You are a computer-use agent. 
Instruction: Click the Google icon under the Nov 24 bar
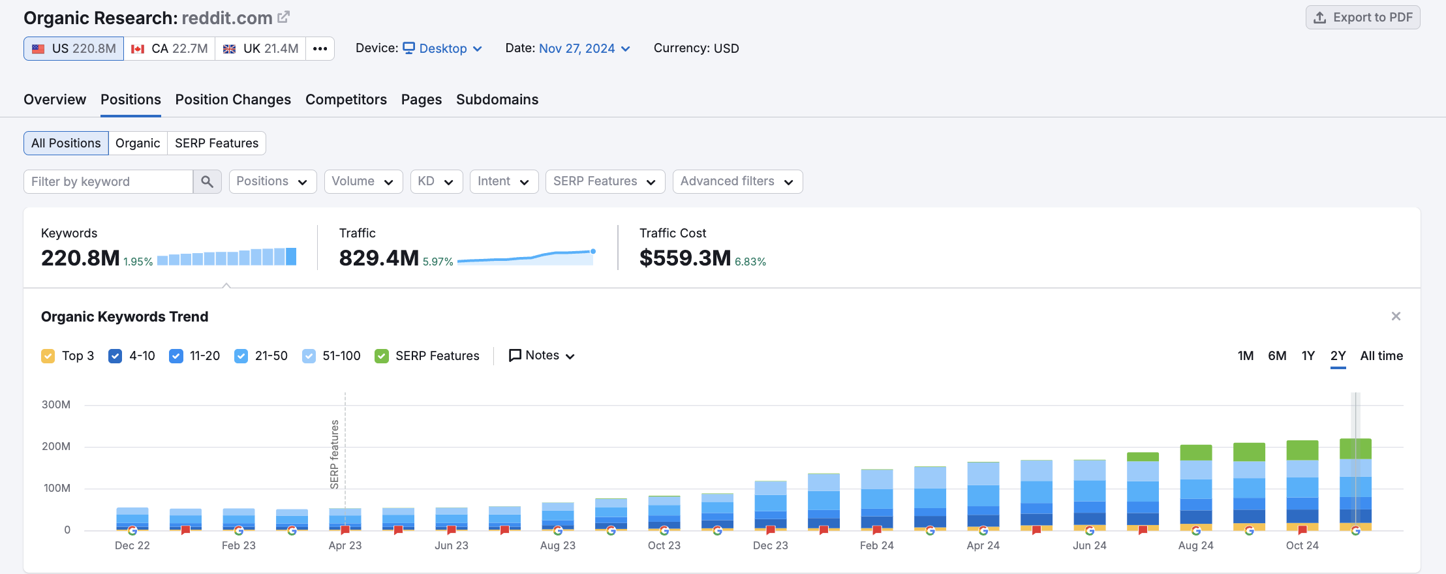pyautogui.click(x=1355, y=530)
